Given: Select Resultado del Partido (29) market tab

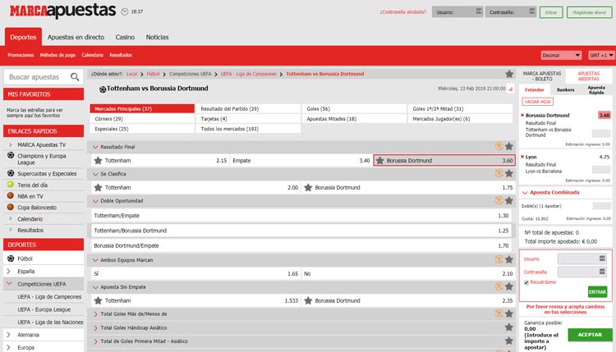Looking at the screenshot, I should pyautogui.click(x=248, y=108).
